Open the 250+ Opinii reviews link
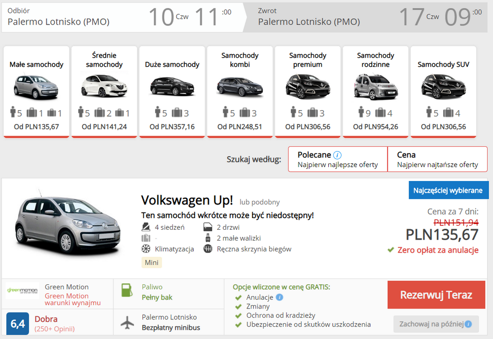 click(x=55, y=329)
